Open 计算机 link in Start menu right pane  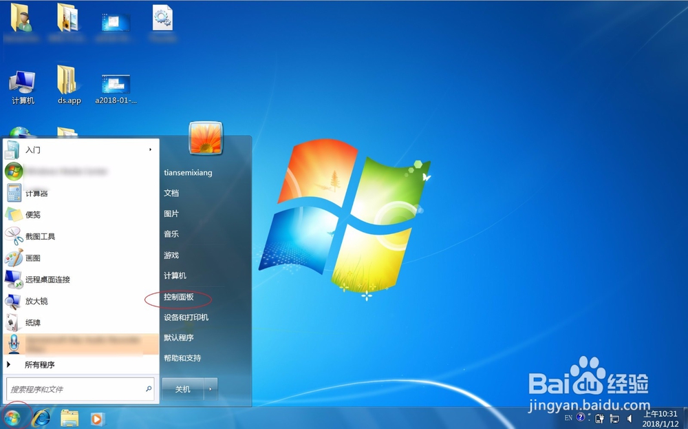click(x=175, y=275)
